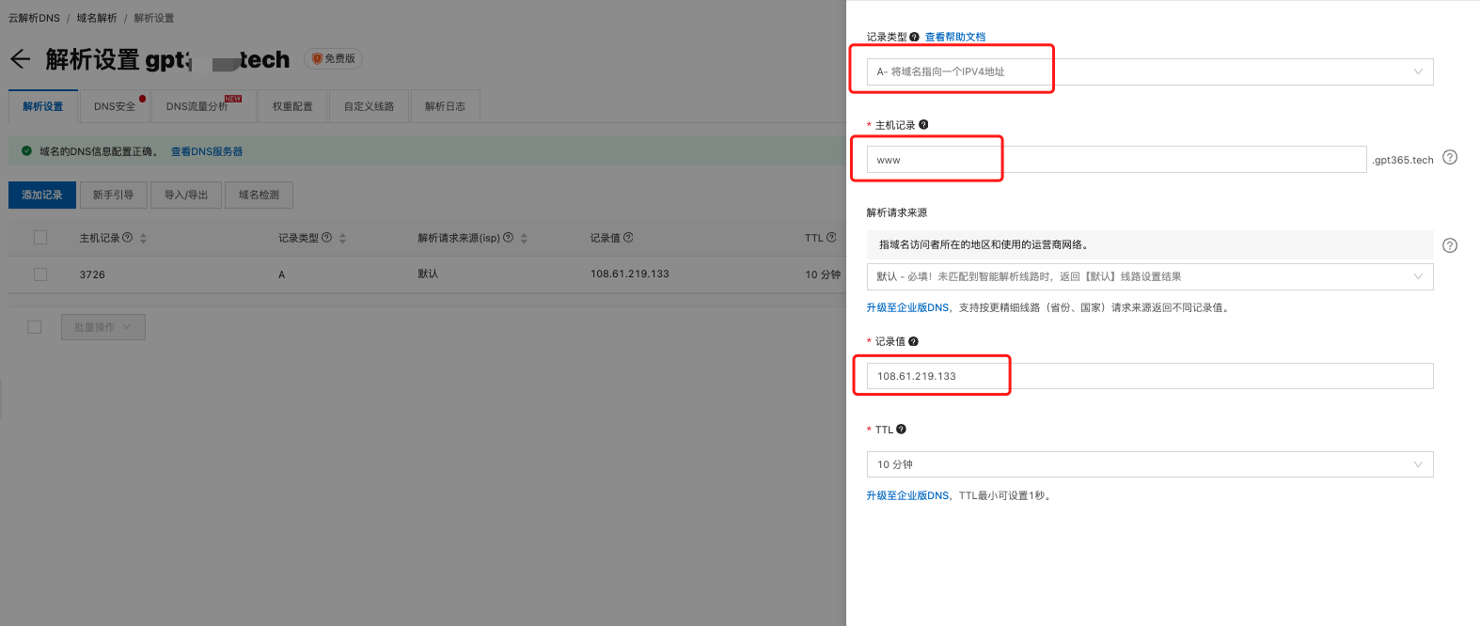Click question icon right of .gpt365.tech suffix
The height and width of the screenshot is (626, 1480).
(1450, 157)
